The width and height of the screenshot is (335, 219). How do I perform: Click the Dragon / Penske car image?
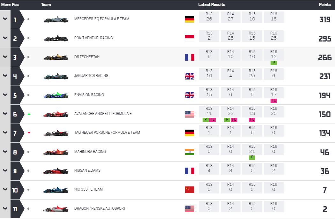click(x=56, y=209)
